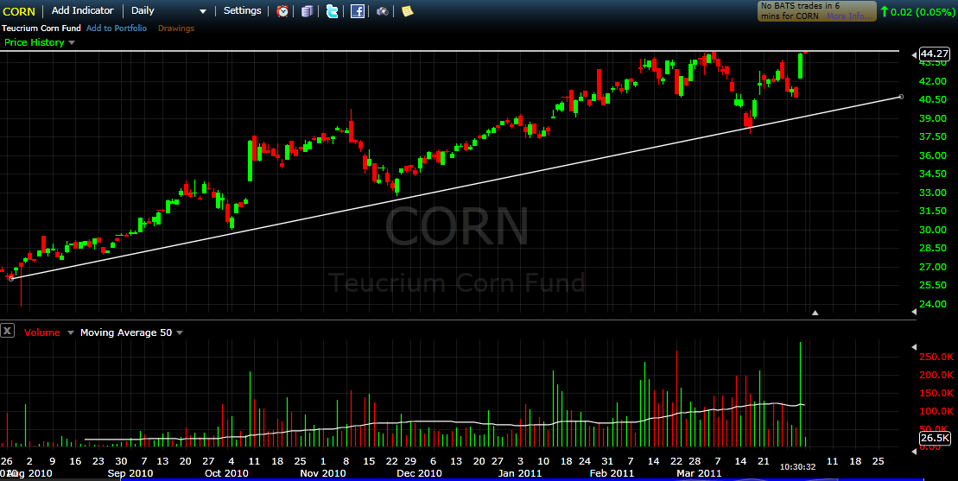Click the 36.00 price axis label

(935, 155)
